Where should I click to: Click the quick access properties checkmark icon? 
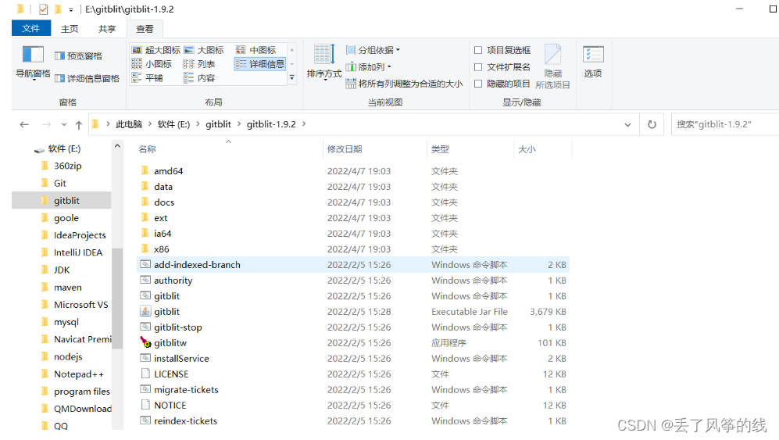pyautogui.click(x=44, y=9)
